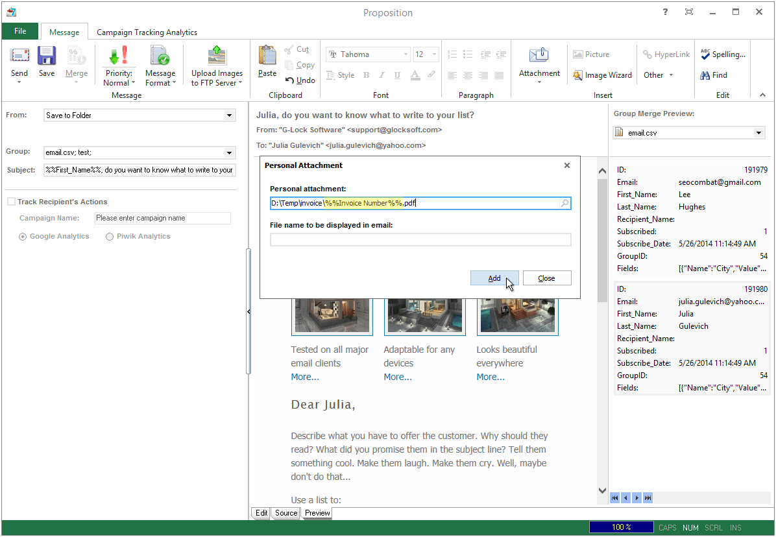Open Campaign Tracking Analytics tab
This screenshot has height=537, width=776.
[147, 32]
